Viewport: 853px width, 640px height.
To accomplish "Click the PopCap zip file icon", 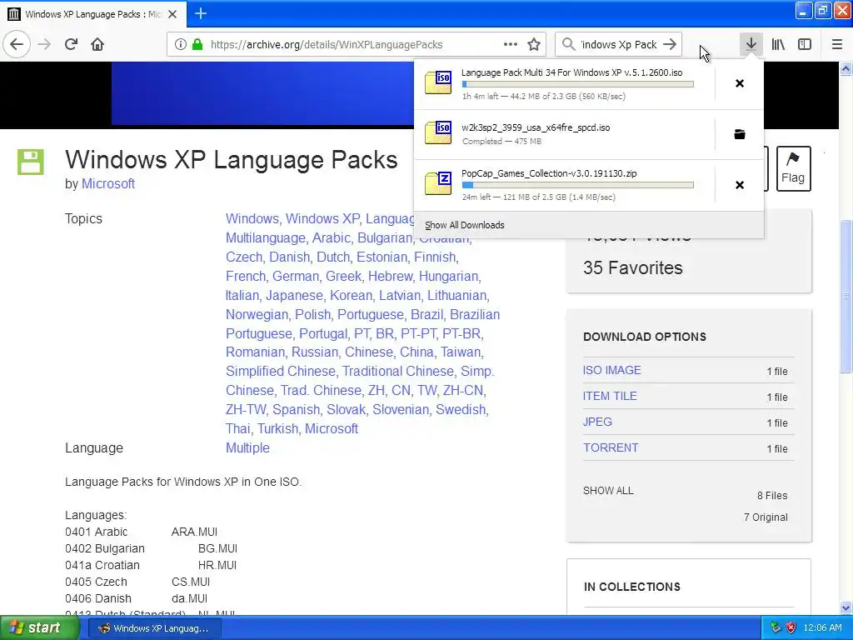I will [438, 183].
